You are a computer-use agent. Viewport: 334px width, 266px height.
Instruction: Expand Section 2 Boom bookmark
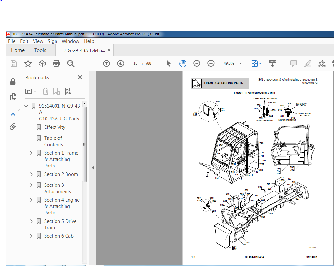[x=31, y=174]
